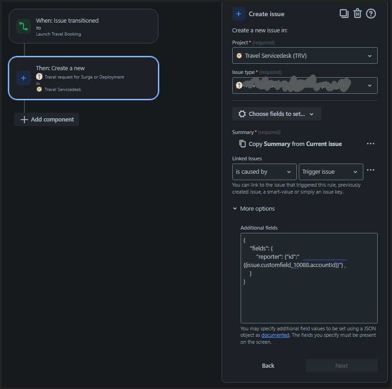Click the Add component button
The image size is (392, 389).
(46, 119)
